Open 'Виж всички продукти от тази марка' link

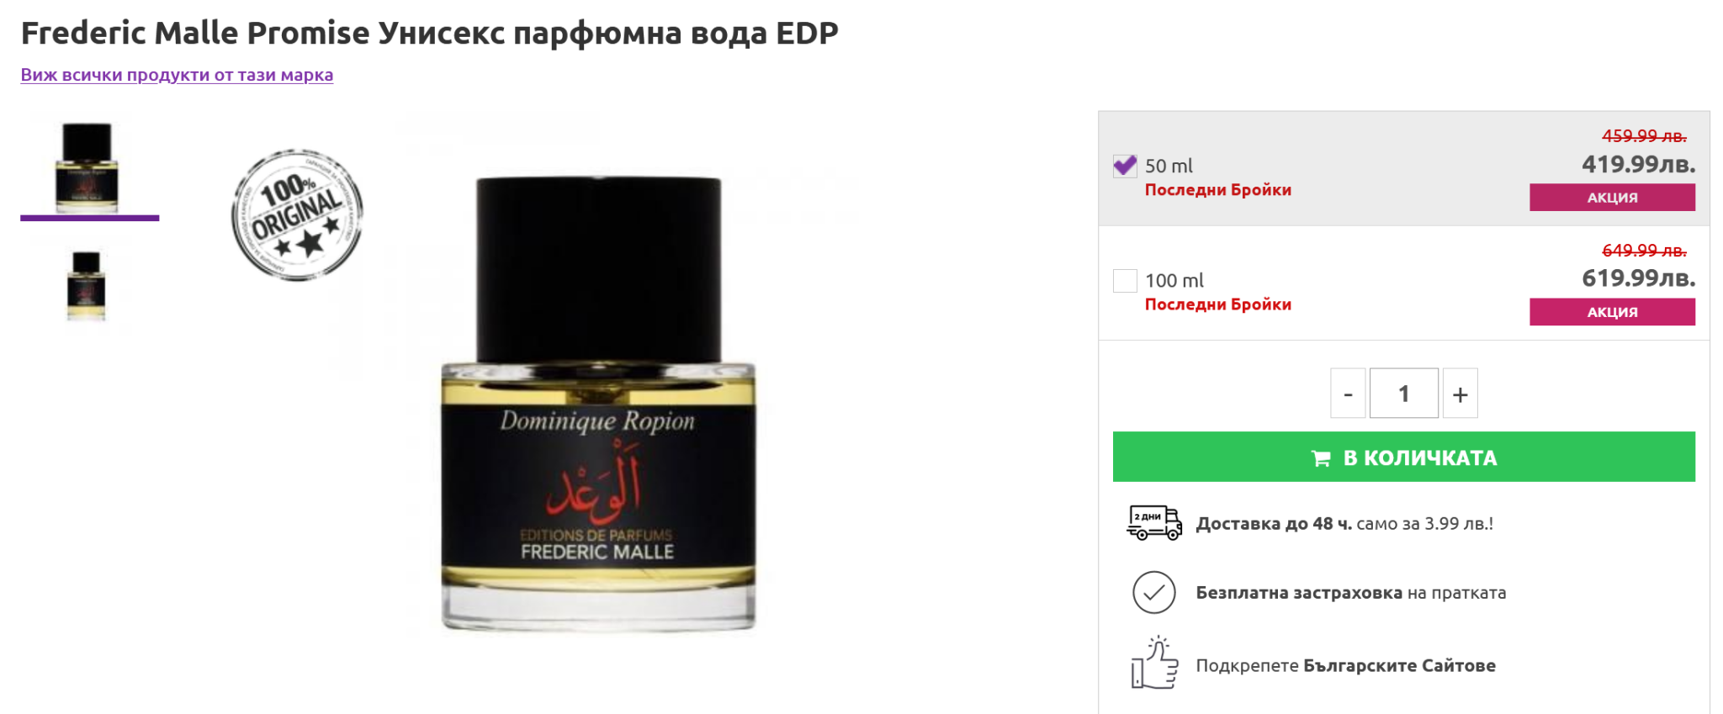click(x=177, y=75)
